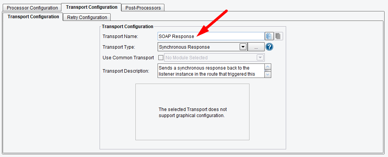Click inside the Transport Description text area
This screenshot has width=388, height=157.
click(x=211, y=71)
